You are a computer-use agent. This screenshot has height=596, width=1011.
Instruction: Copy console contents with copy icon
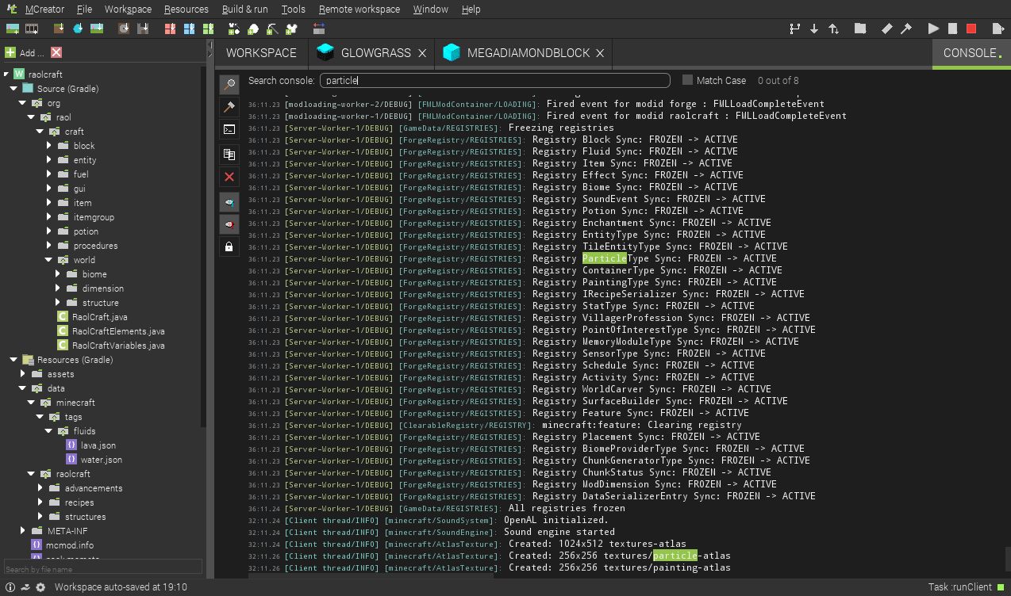229,155
